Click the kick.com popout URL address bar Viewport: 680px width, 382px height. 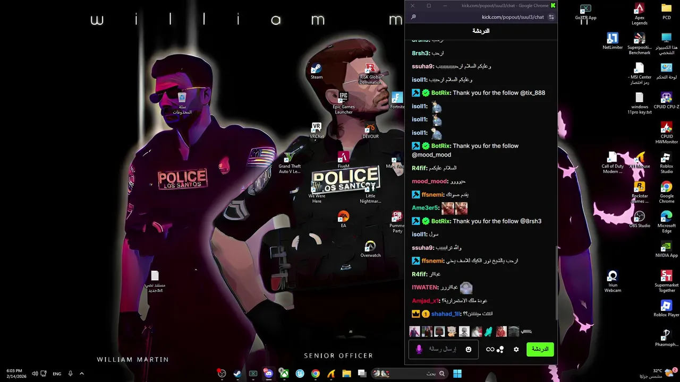coord(513,17)
